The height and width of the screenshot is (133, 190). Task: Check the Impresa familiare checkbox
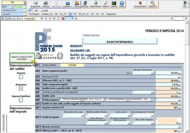(21, 100)
